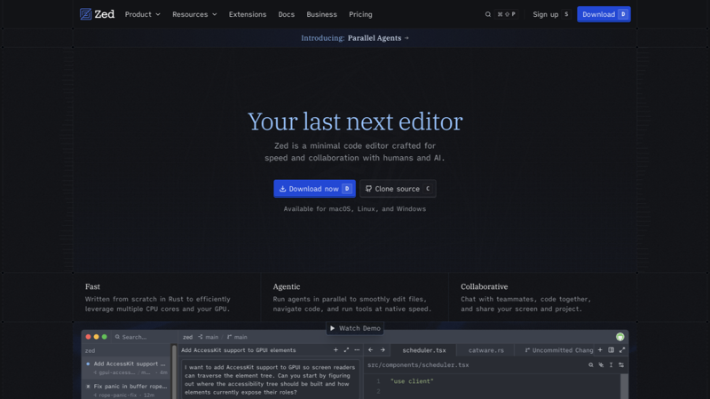The width and height of the screenshot is (710, 399).
Task: Select the 'Add AccessKit support' thread in sidebar
Action: point(126,368)
